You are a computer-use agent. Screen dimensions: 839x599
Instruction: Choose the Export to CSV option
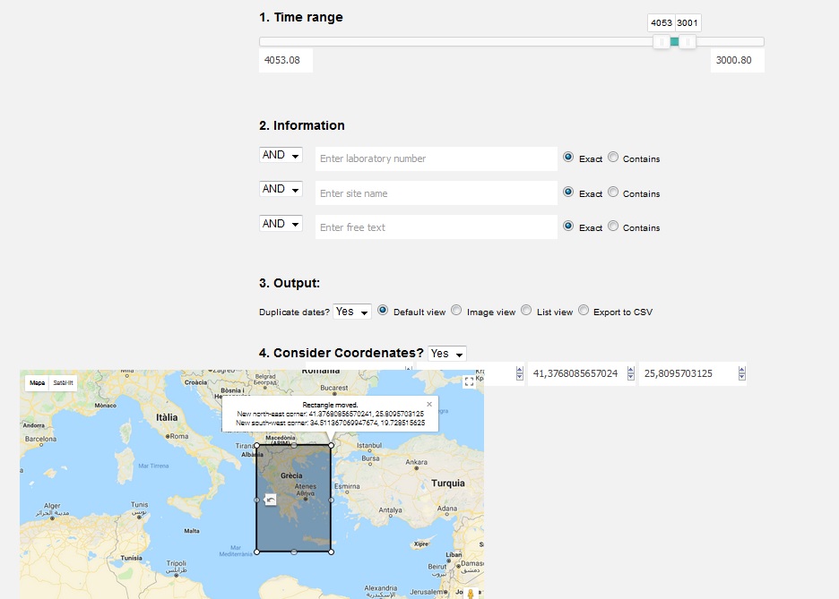click(x=584, y=311)
